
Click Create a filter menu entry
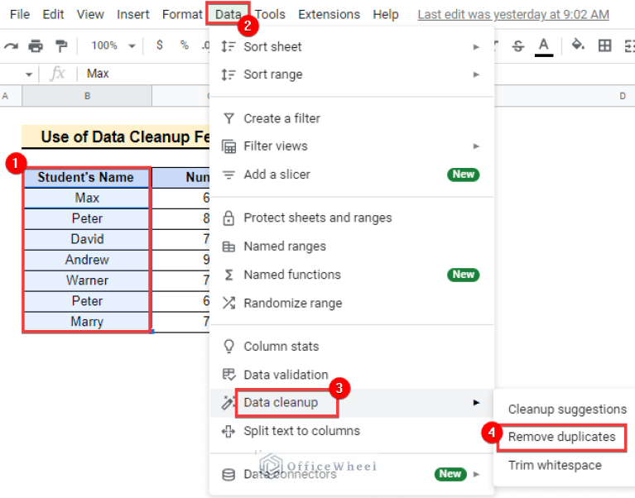[x=281, y=118]
